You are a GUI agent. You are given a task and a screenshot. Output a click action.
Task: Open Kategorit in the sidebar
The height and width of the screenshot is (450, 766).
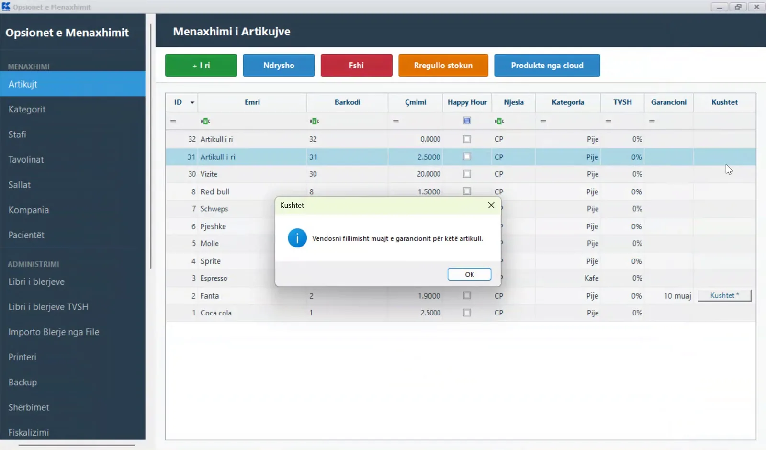(x=73, y=109)
